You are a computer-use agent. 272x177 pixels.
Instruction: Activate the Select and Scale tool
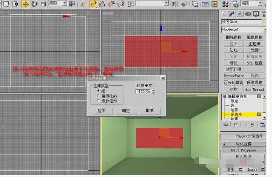(43, 4)
